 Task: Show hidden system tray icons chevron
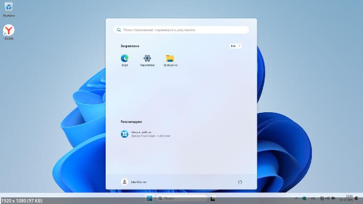pyautogui.click(x=297, y=198)
